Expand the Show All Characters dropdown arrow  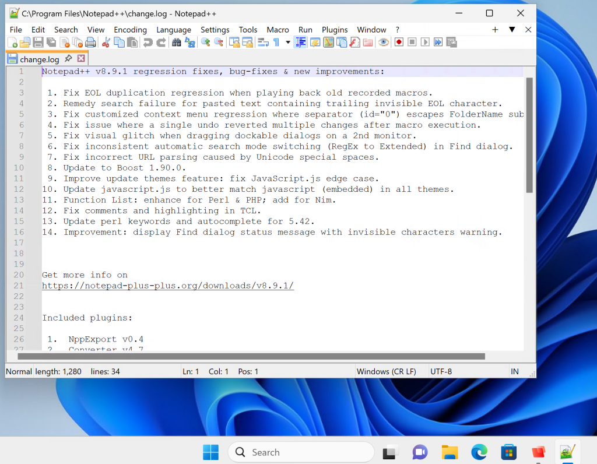(288, 42)
